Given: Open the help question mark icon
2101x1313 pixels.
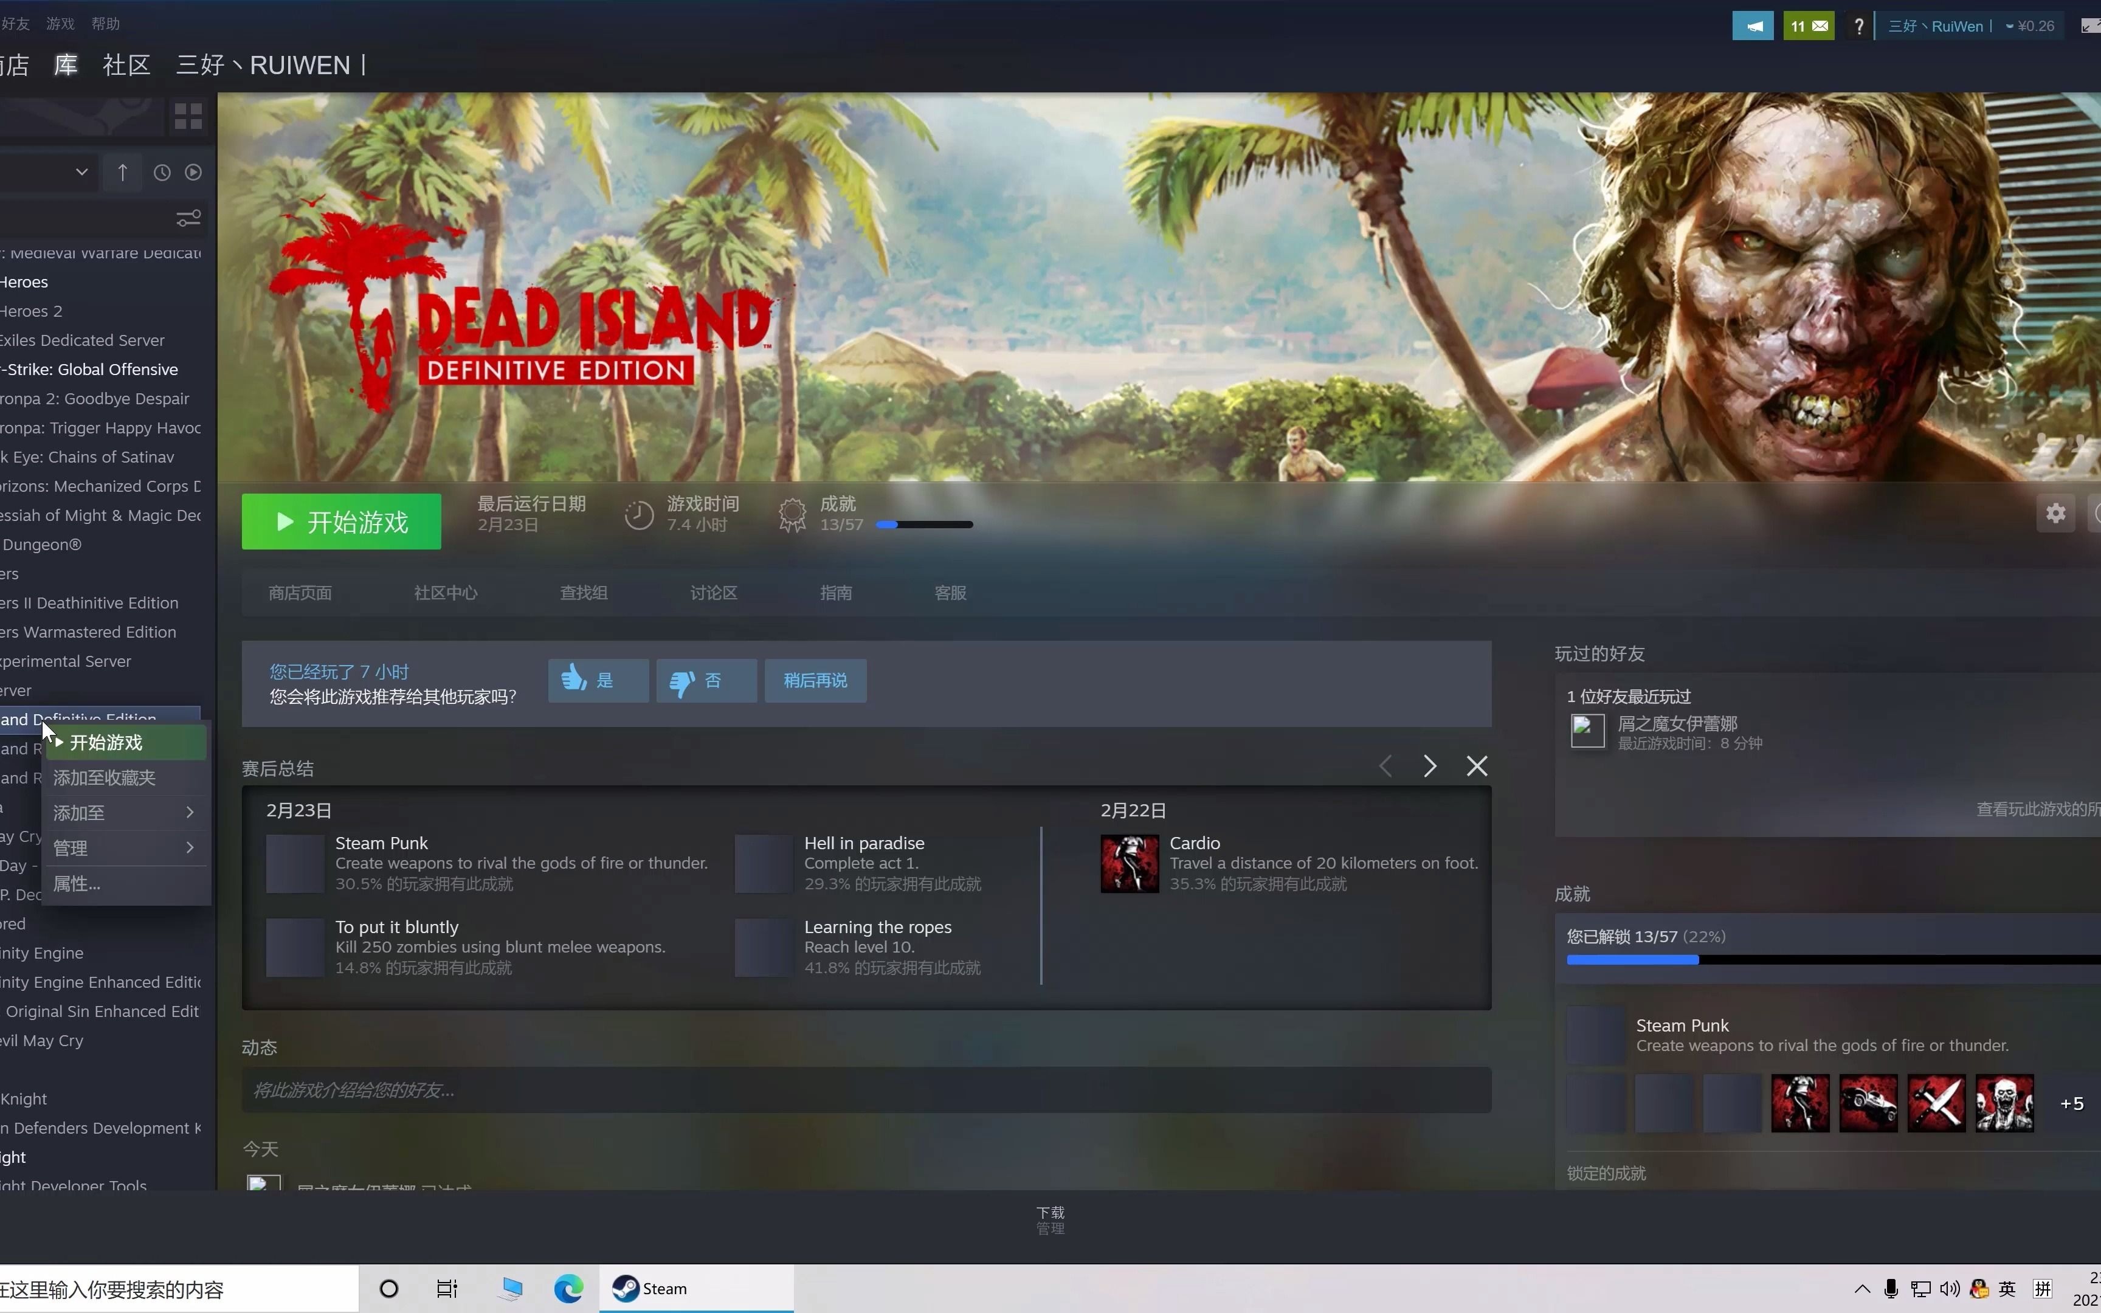Looking at the screenshot, I should pyautogui.click(x=1858, y=26).
